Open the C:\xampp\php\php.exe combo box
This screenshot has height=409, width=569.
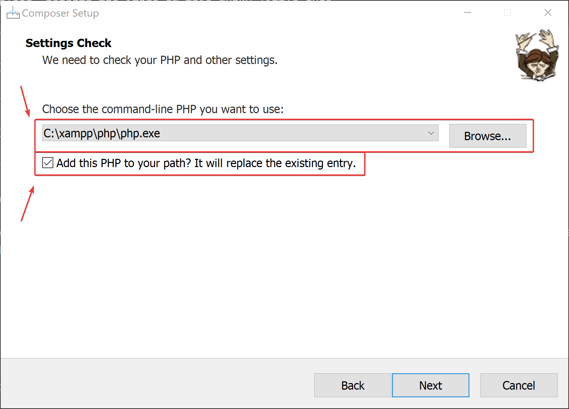point(235,133)
